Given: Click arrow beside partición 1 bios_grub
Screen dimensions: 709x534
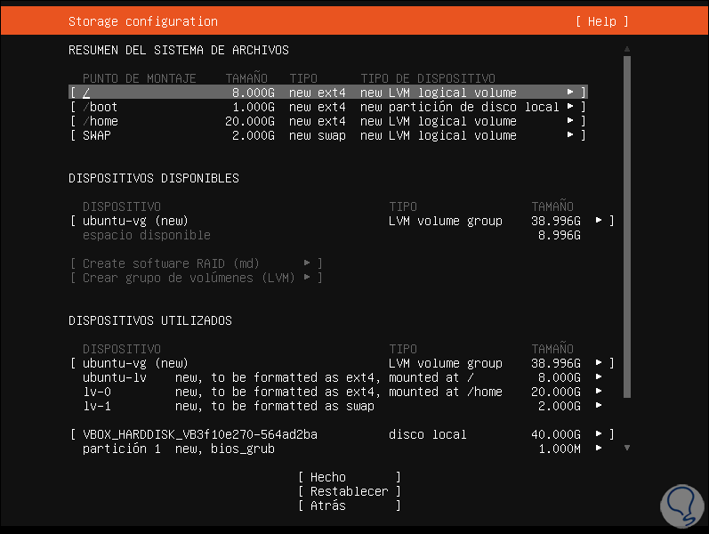Looking at the screenshot, I should [599, 449].
